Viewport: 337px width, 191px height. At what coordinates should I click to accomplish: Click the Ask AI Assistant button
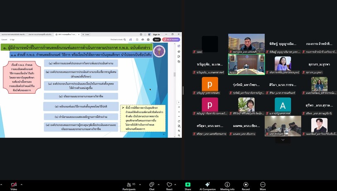tap(171, 40)
